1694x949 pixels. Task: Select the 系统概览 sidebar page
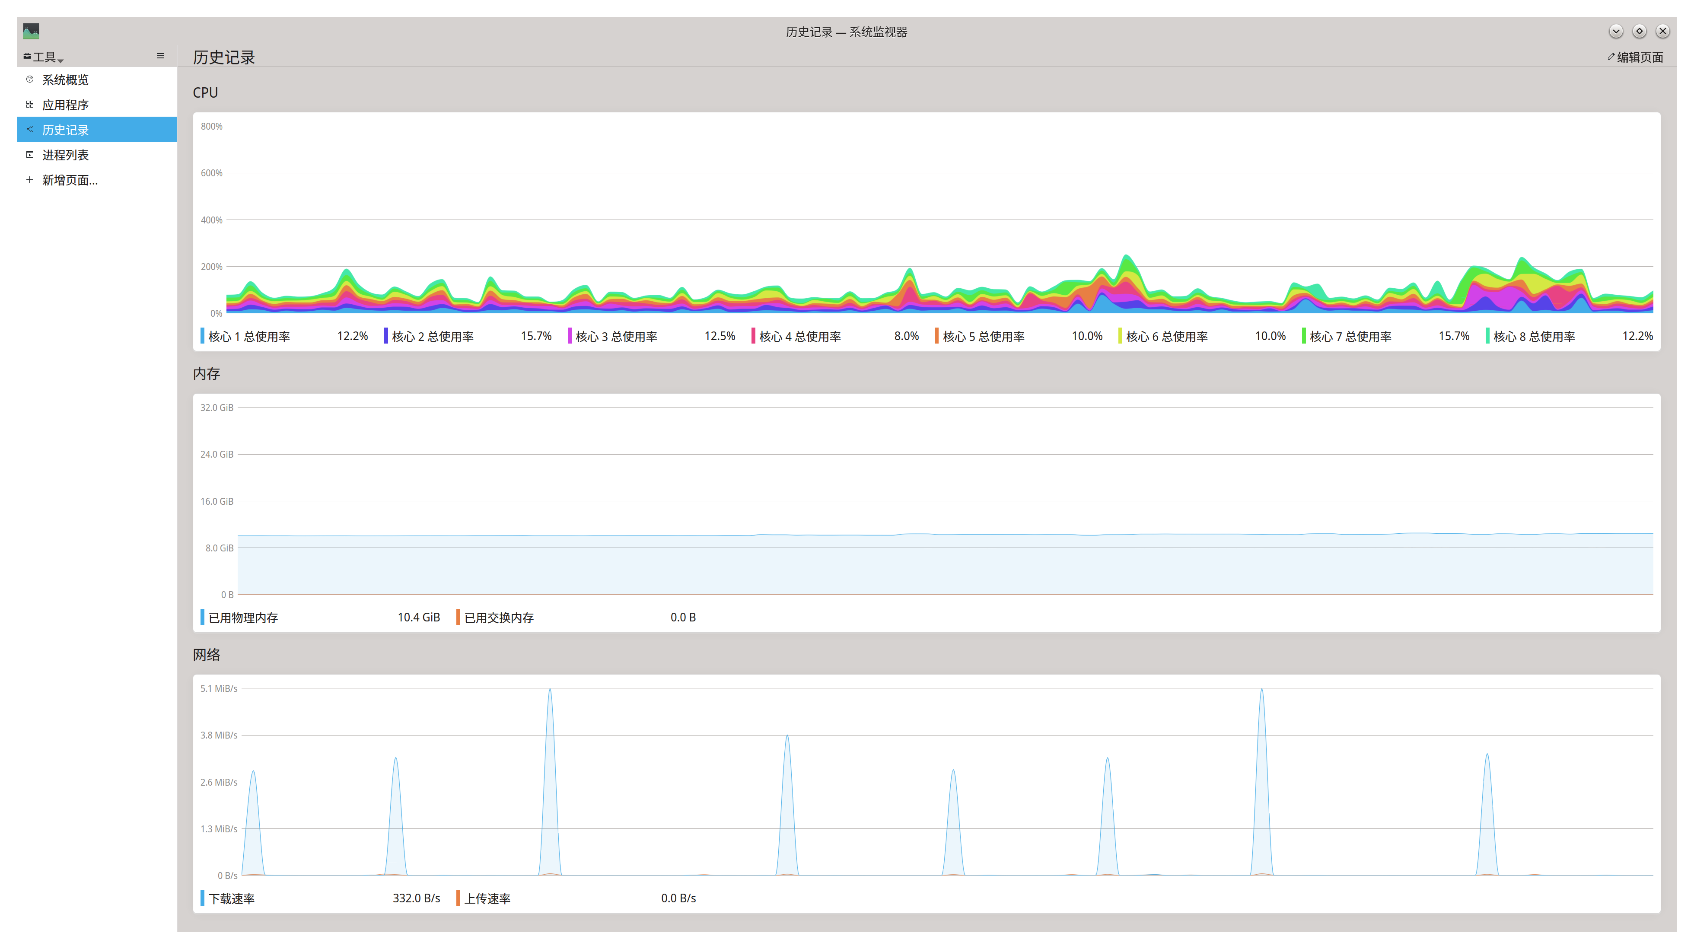tap(65, 80)
